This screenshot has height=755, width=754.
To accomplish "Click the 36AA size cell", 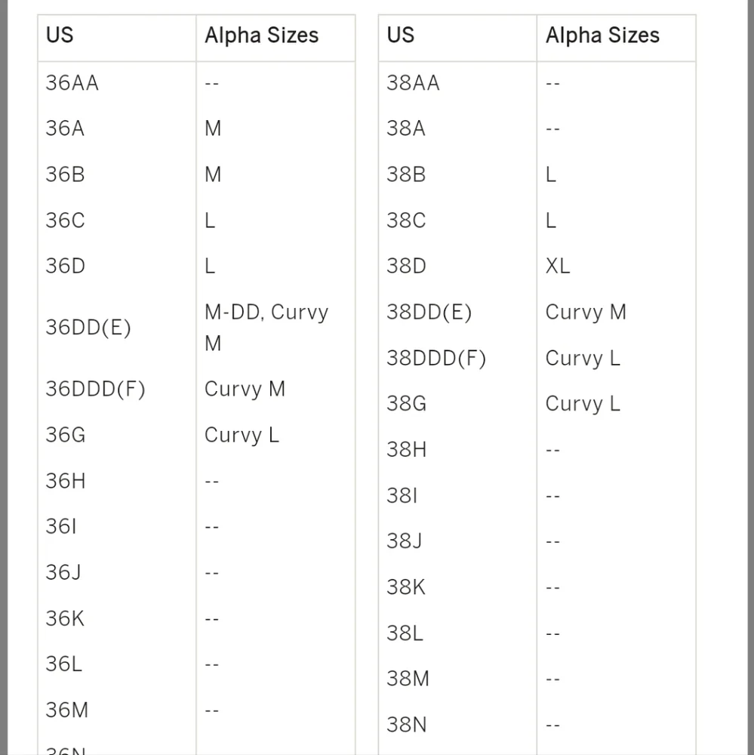I will tap(72, 83).
